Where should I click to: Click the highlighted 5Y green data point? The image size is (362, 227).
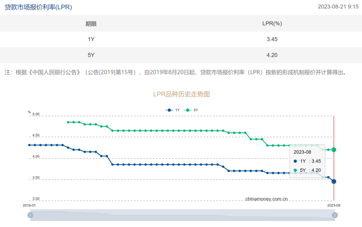[334, 149]
